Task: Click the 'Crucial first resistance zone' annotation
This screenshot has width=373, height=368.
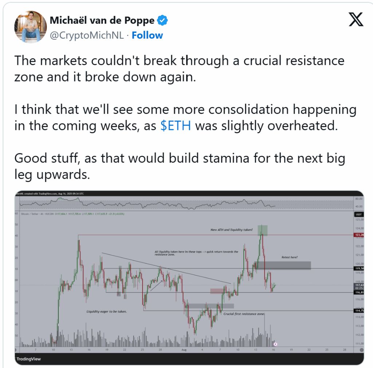Action: [244, 314]
